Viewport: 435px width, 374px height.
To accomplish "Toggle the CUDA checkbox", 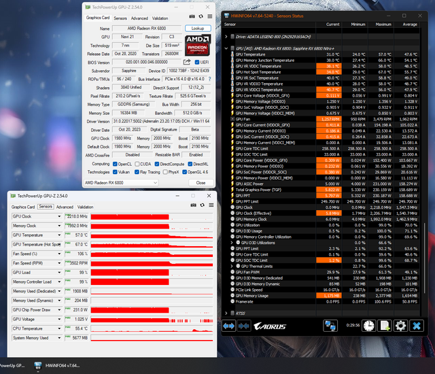I will coord(137,164).
